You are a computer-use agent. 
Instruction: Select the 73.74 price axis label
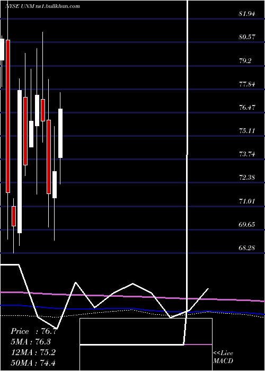(x=247, y=154)
